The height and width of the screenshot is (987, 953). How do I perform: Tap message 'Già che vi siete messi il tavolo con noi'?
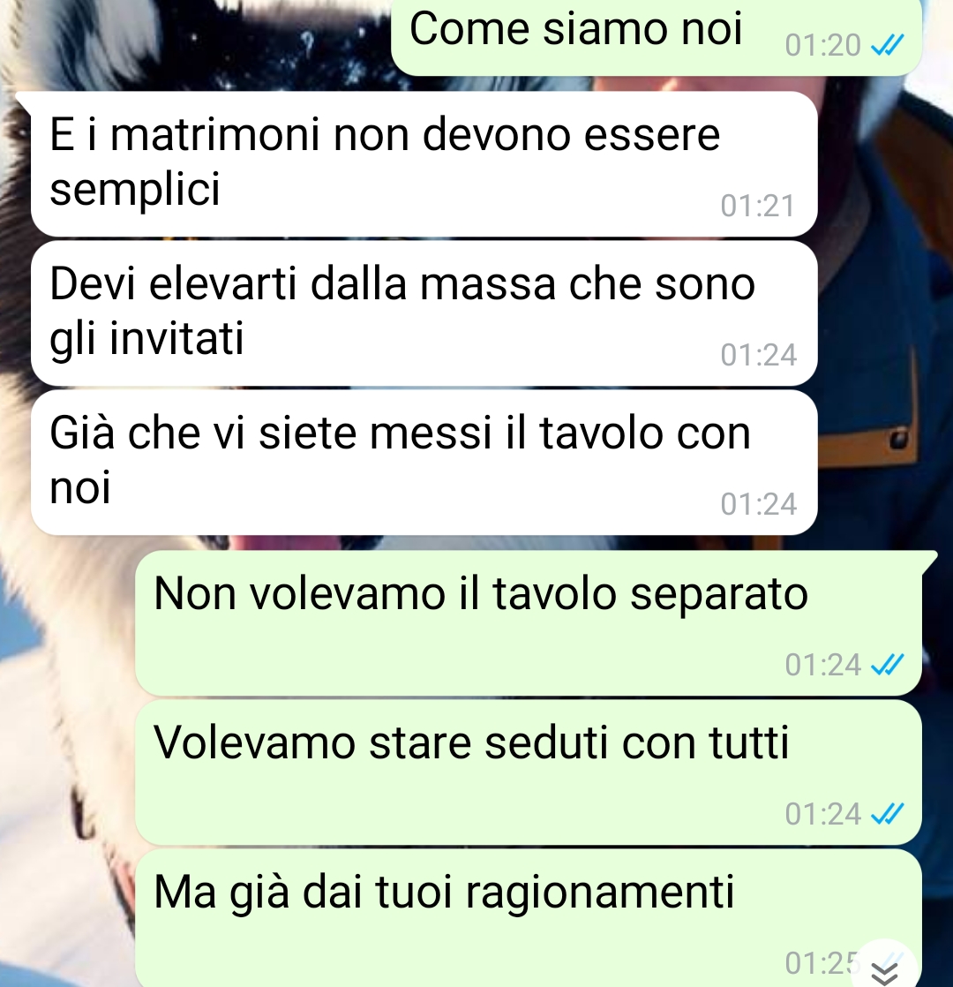tap(424, 462)
